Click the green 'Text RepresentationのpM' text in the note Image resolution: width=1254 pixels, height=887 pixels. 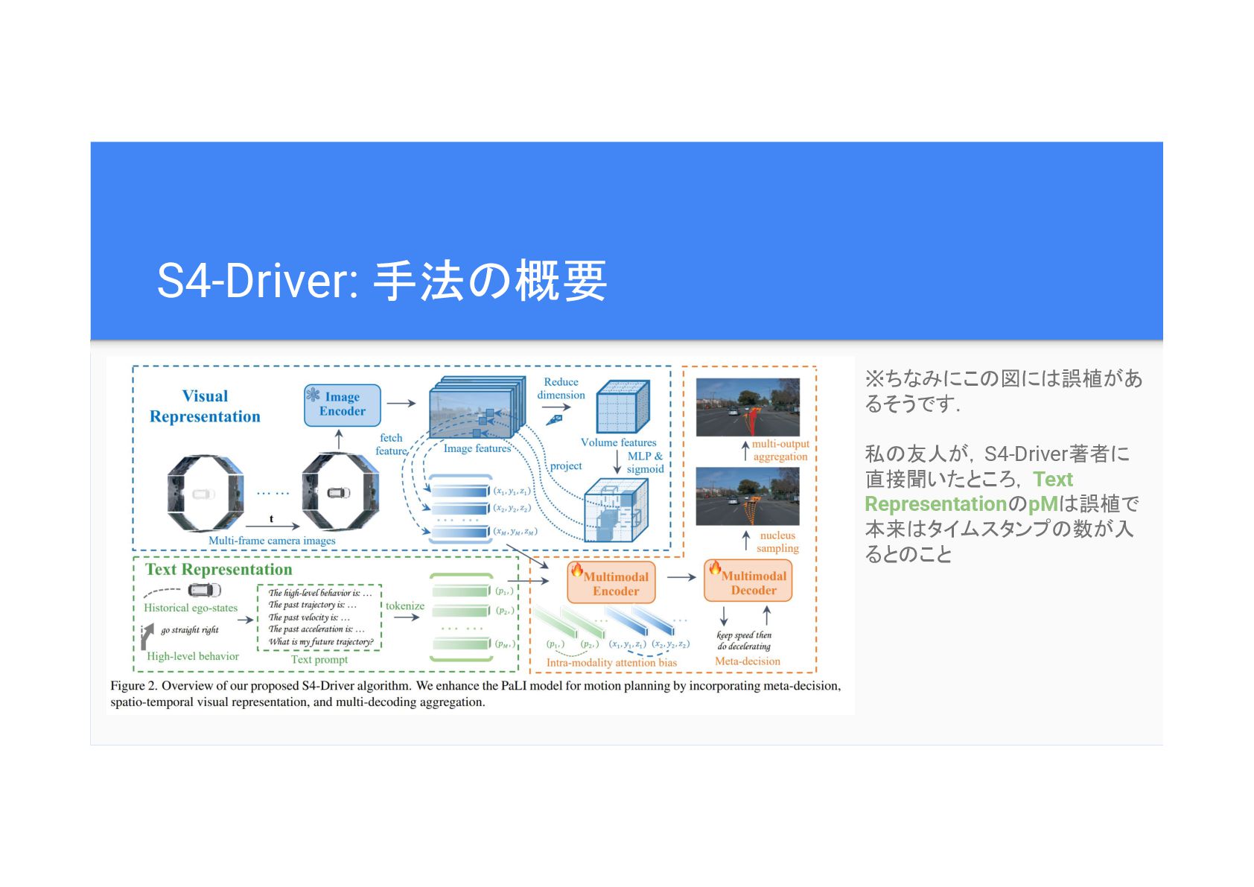pos(969,492)
